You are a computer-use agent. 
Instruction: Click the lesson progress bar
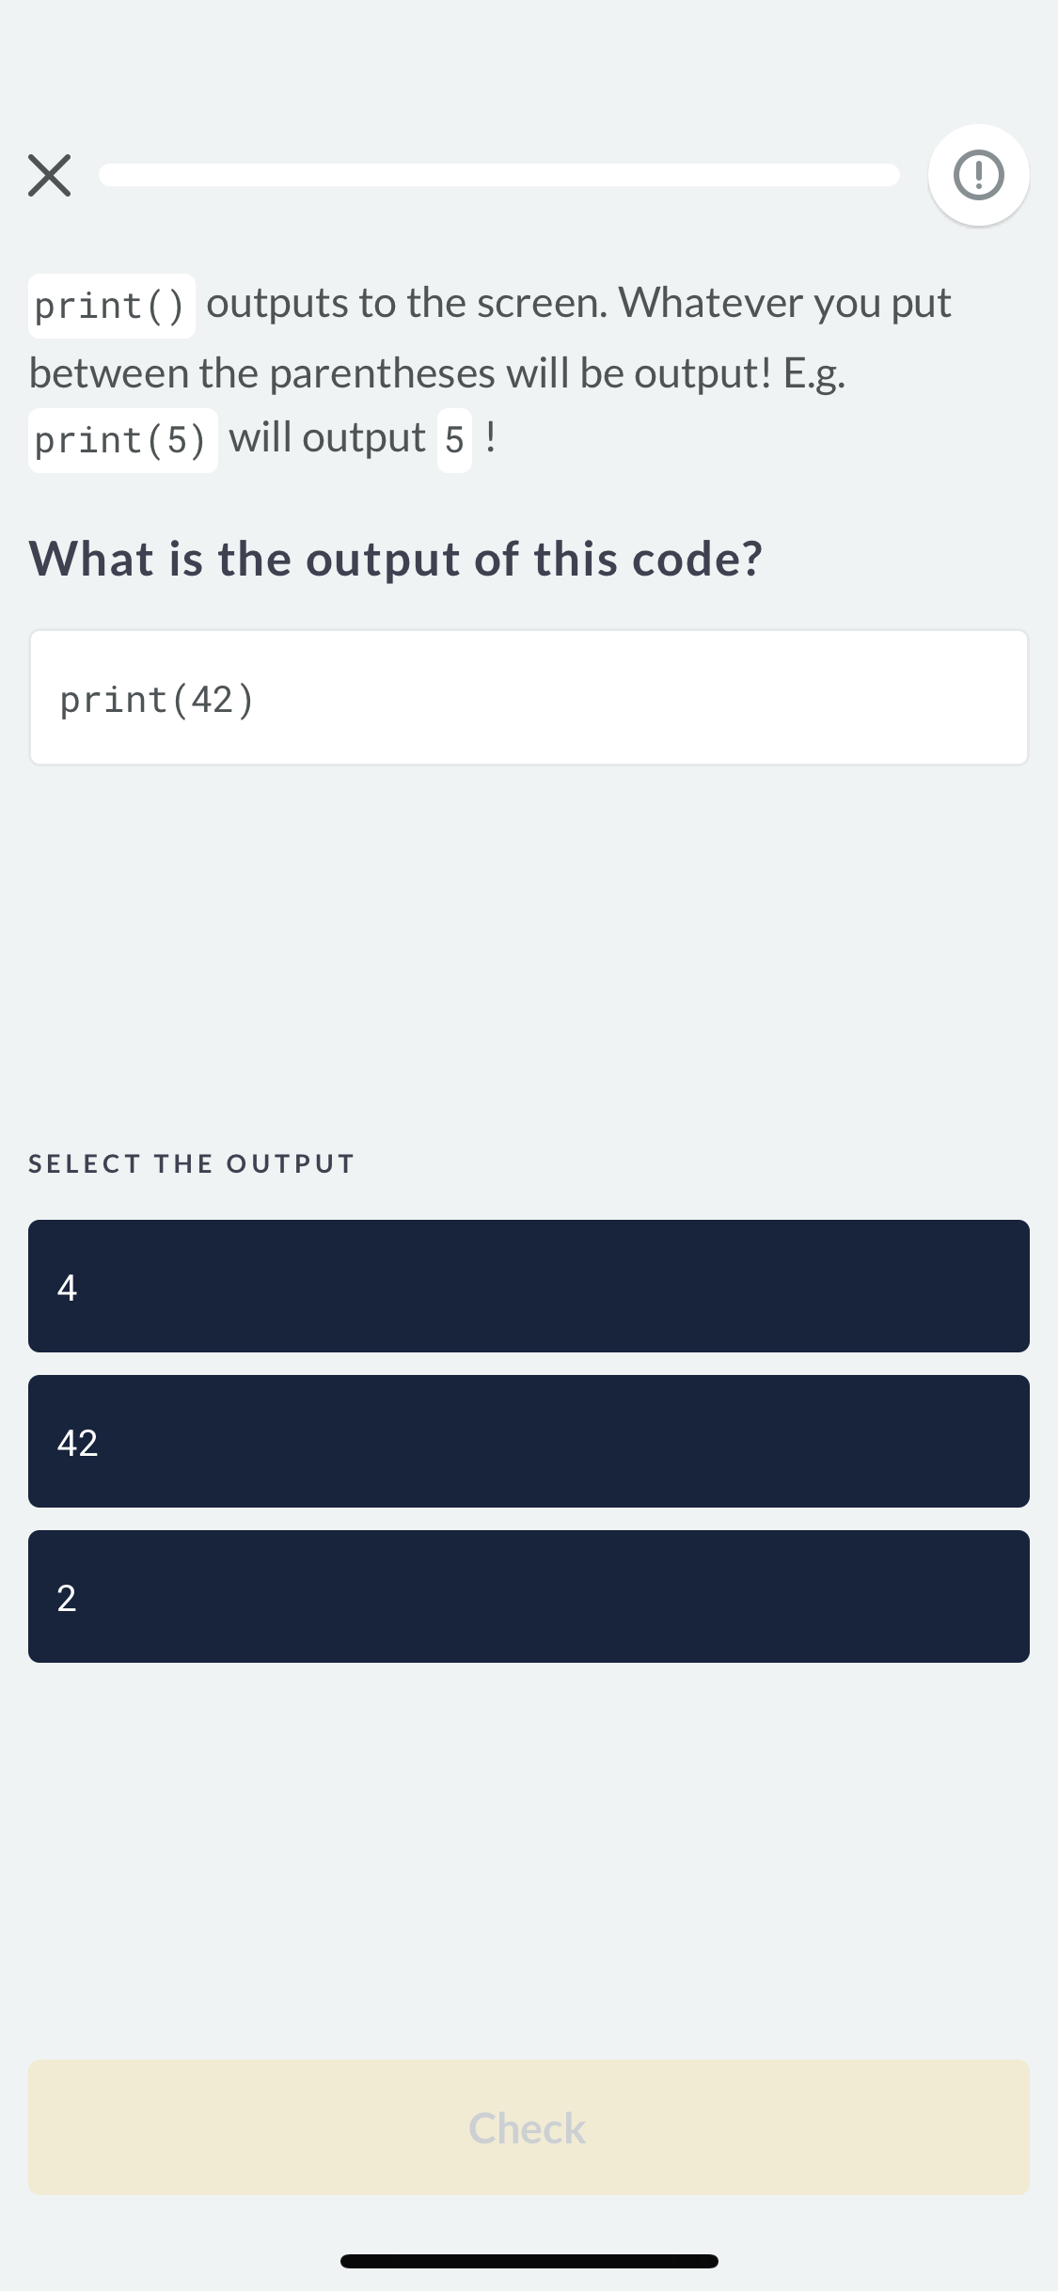[x=498, y=176]
